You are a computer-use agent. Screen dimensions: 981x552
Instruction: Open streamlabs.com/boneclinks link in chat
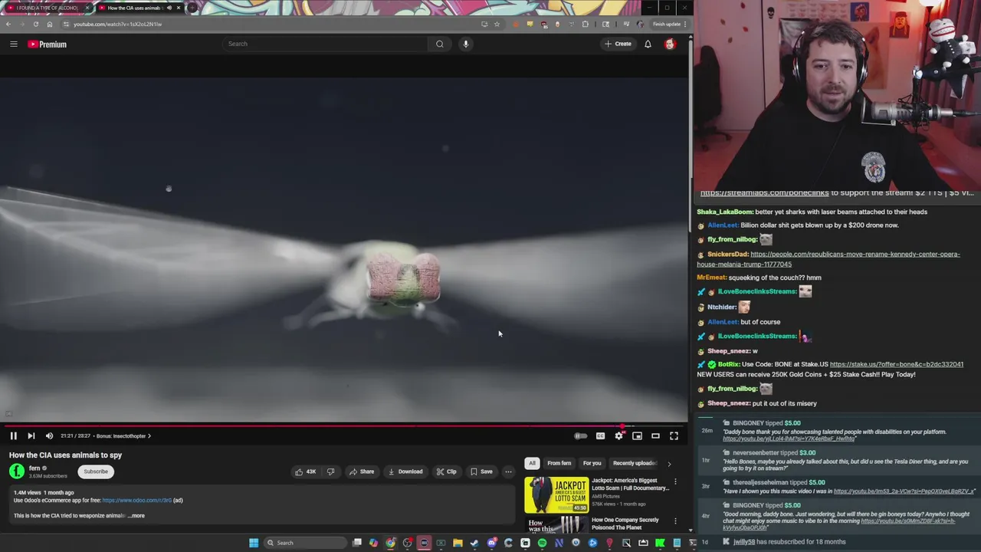click(x=764, y=192)
